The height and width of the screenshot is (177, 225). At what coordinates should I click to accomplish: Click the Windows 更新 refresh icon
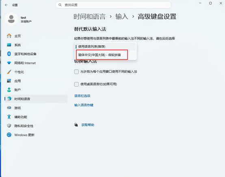pos(9,135)
